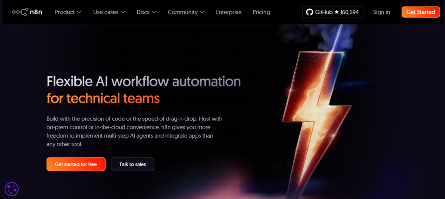Click the GitHub octocat icon
The image size is (445, 199).
(x=309, y=12)
